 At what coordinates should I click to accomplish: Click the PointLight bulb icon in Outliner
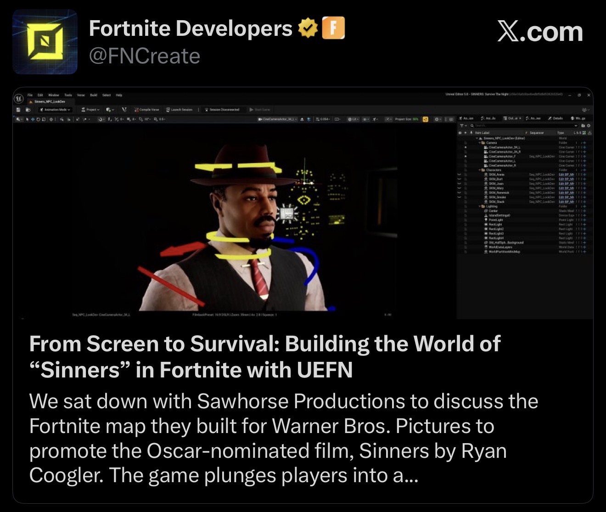click(x=486, y=220)
